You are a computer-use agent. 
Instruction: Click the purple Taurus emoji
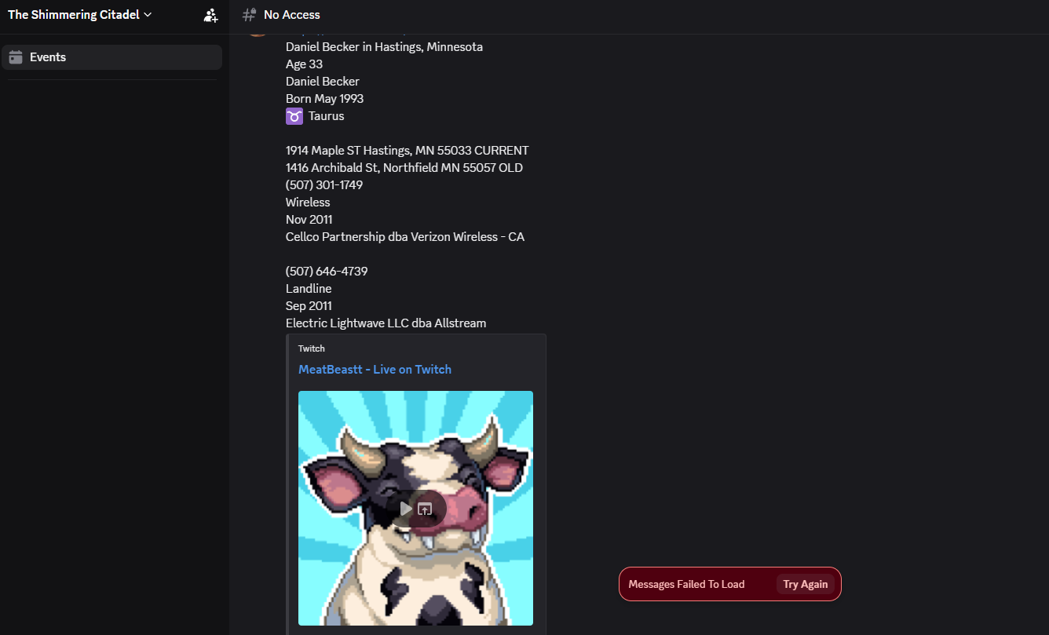(294, 116)
